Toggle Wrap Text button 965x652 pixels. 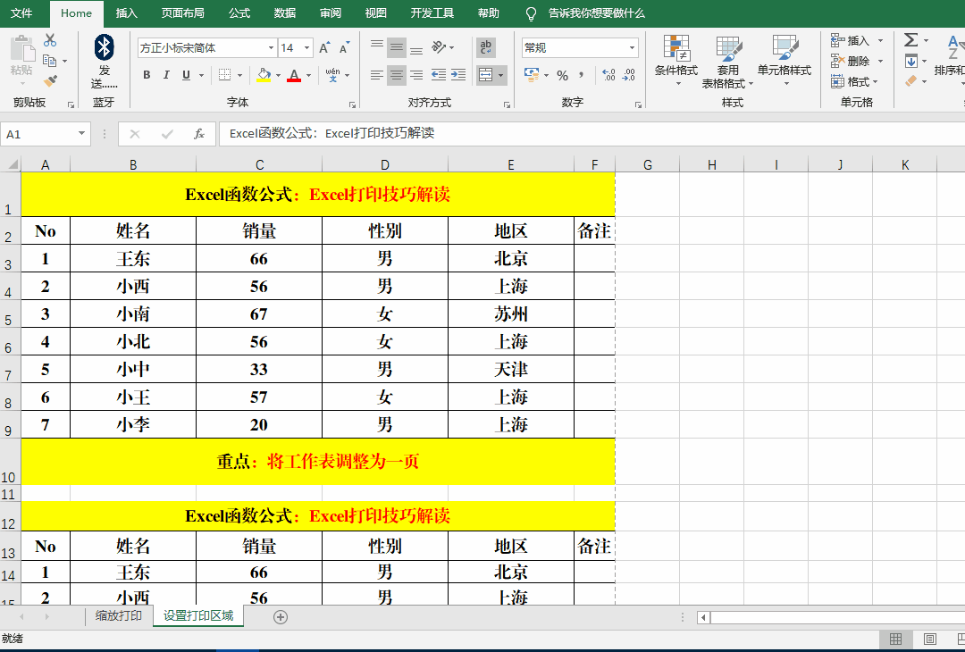coord(485,47)
